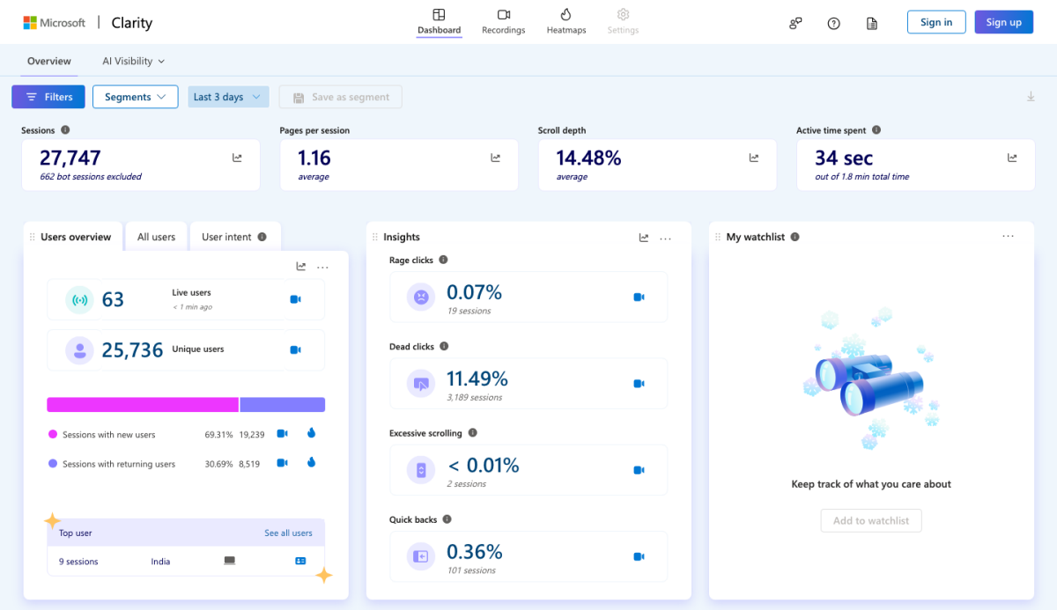Expand the Segments dropdown
The height and width of the screenshot is (610, 1057).
[x=136, y=97]
